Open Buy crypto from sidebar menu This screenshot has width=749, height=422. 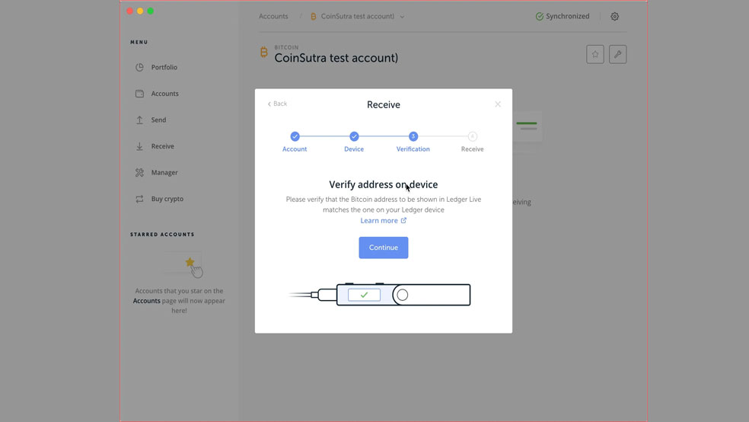click(167, 199)
